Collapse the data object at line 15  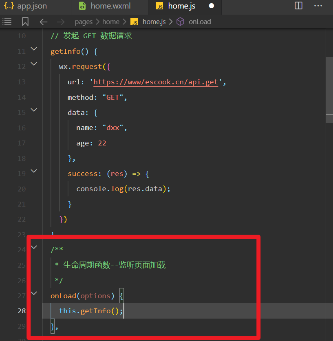[34, 110]
